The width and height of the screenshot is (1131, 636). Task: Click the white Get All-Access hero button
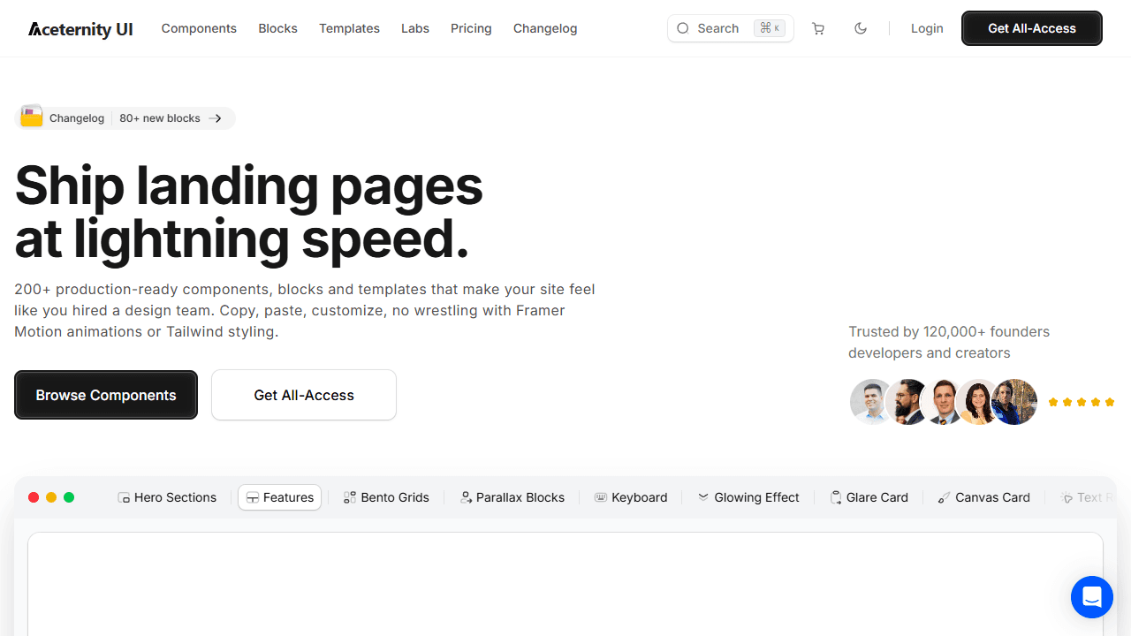tap(304, 395)
